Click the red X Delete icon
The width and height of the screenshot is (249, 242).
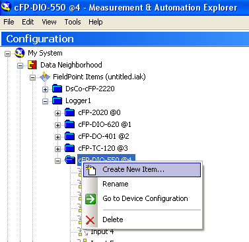pos(90,220)
